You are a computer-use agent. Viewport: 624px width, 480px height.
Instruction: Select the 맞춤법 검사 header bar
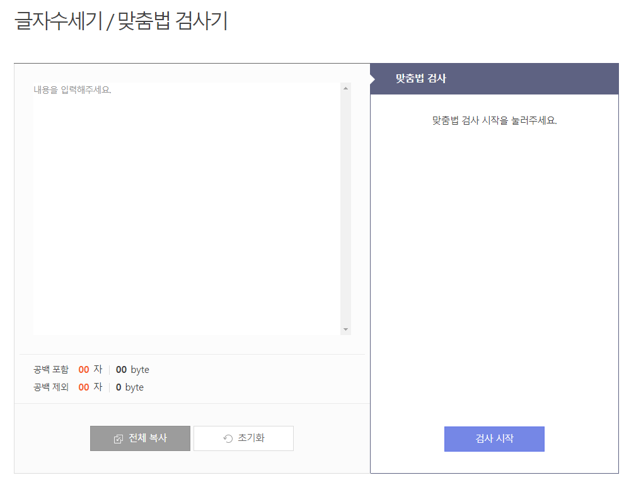(x=494, y=78)
